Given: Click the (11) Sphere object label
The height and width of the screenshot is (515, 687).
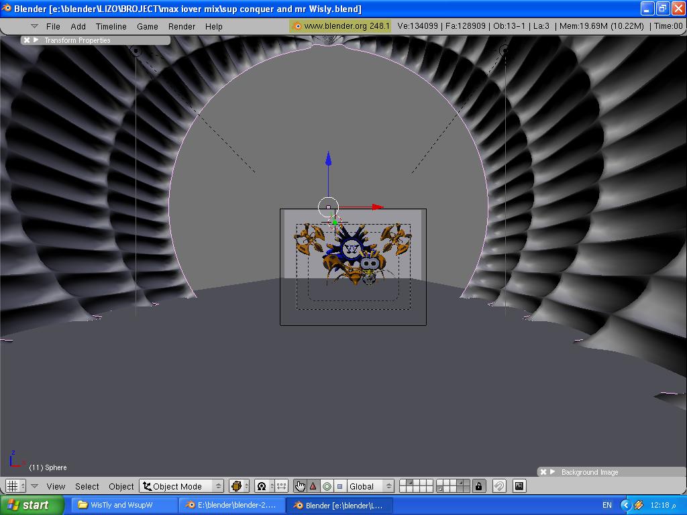Looking at the screenshot, I should [x=48, y=467].
